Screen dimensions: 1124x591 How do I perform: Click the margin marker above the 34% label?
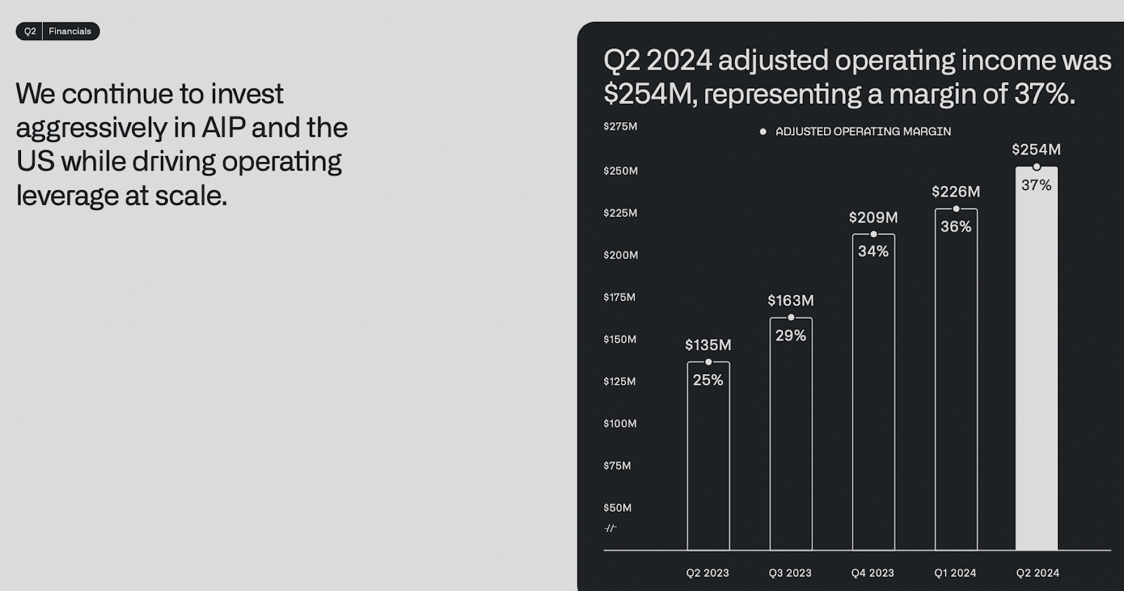tap(873, 234)
